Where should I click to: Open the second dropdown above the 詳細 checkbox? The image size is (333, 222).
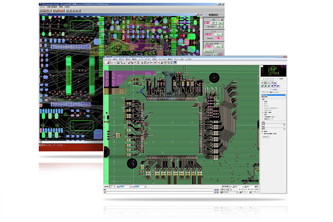(273, 129)
